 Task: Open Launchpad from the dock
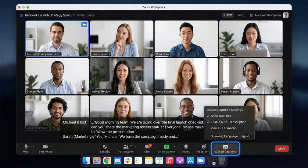tap(97, 161)
